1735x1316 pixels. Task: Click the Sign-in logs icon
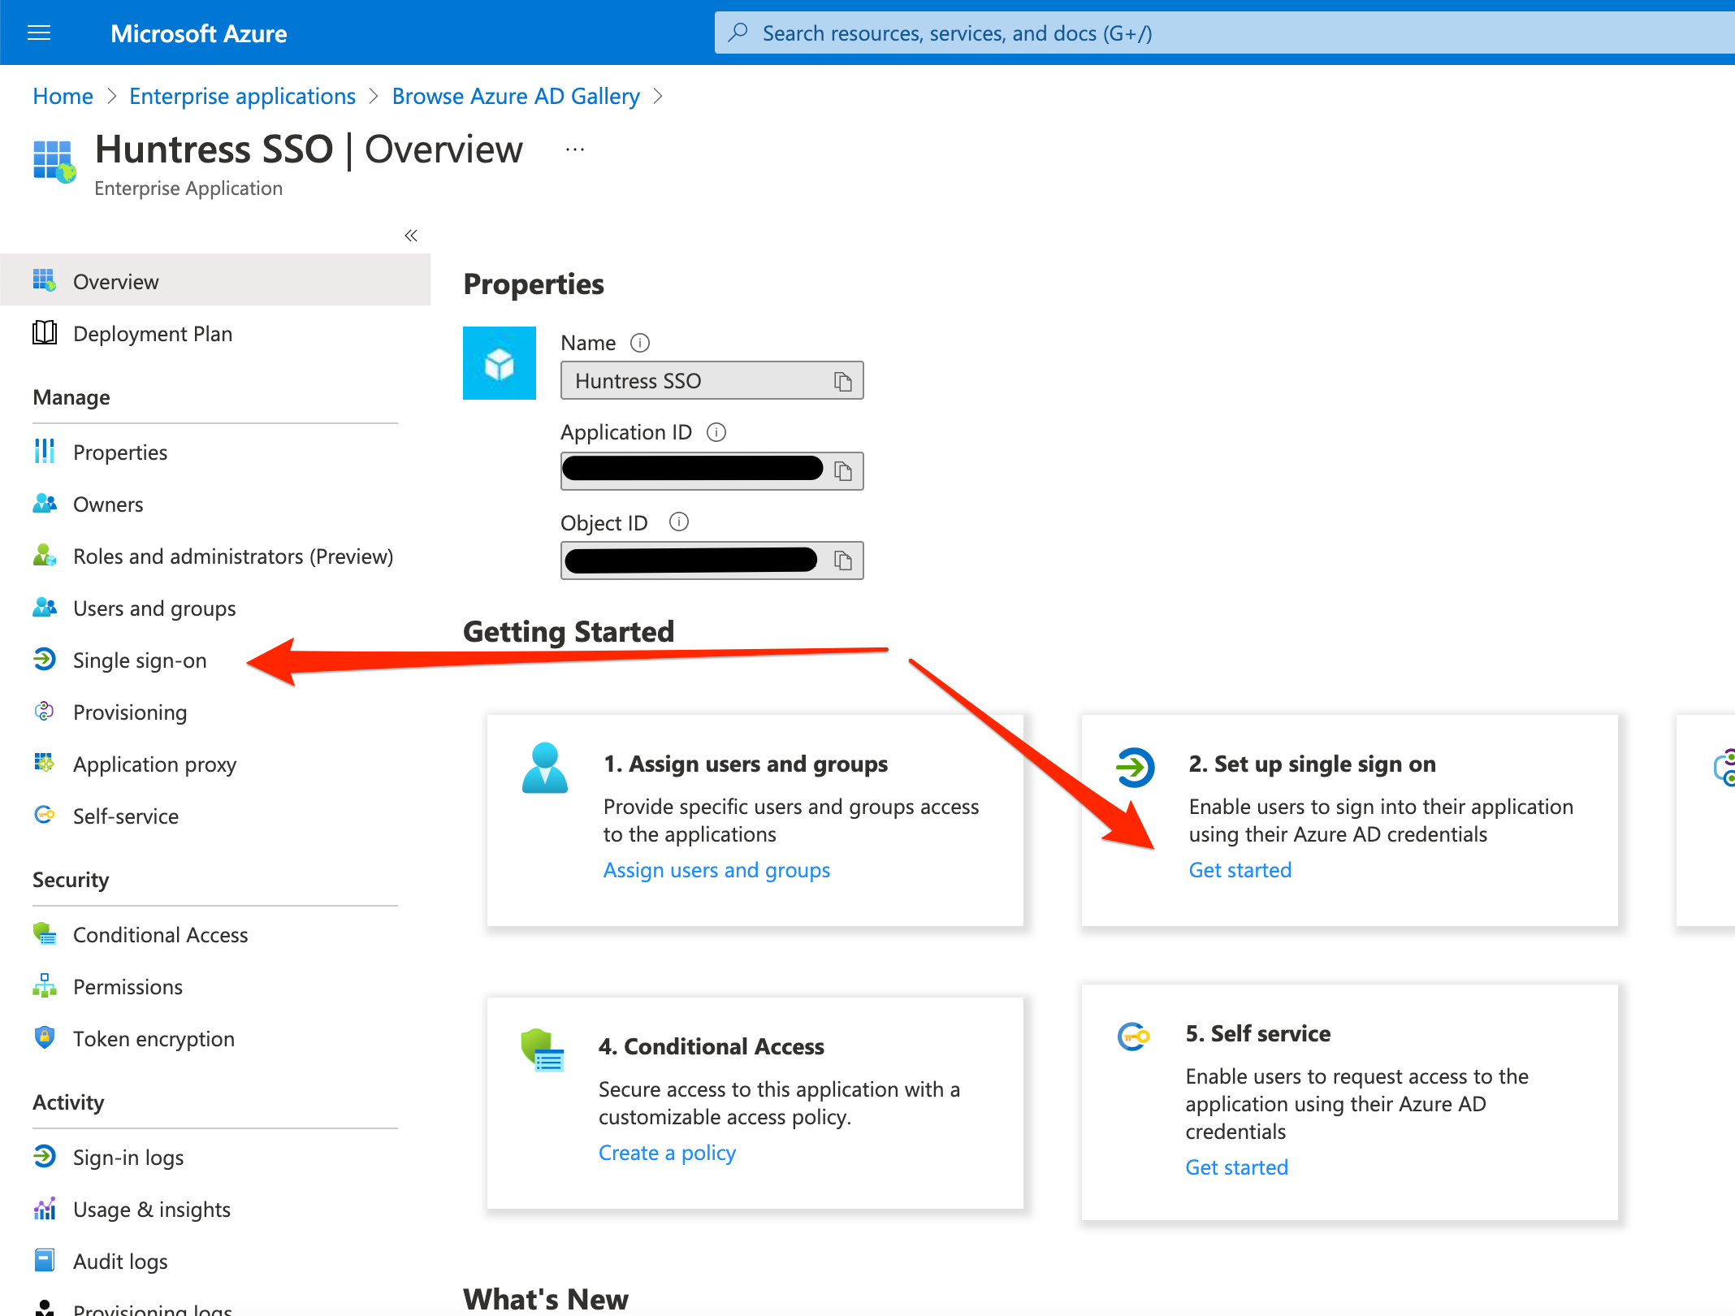pyautogui.click(x=45, y=1156)
